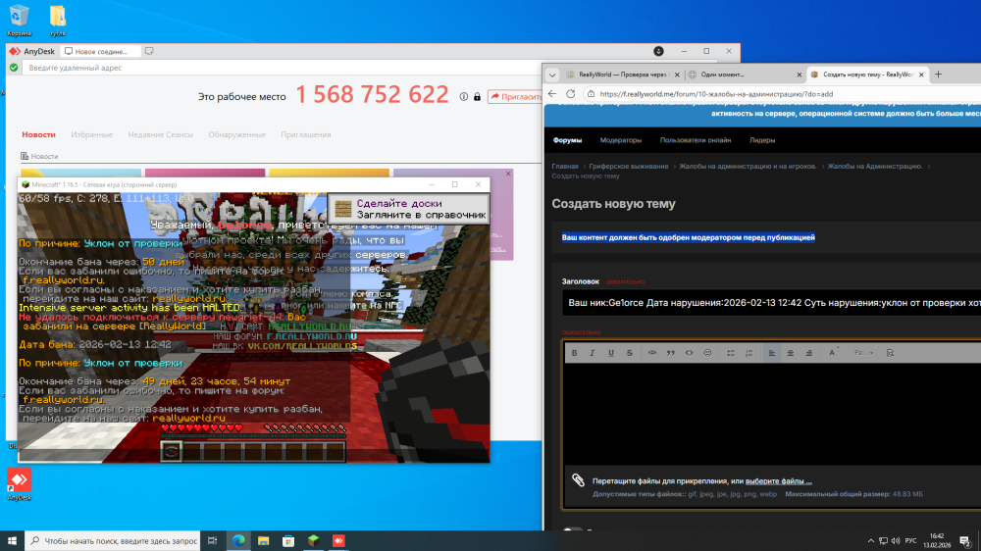Image resolution: width=981 pixels, height=551 pixels.
Task: Open 'Жалобы на администрацию и на игроков' breadcrumb
Action: click(748, 167)
